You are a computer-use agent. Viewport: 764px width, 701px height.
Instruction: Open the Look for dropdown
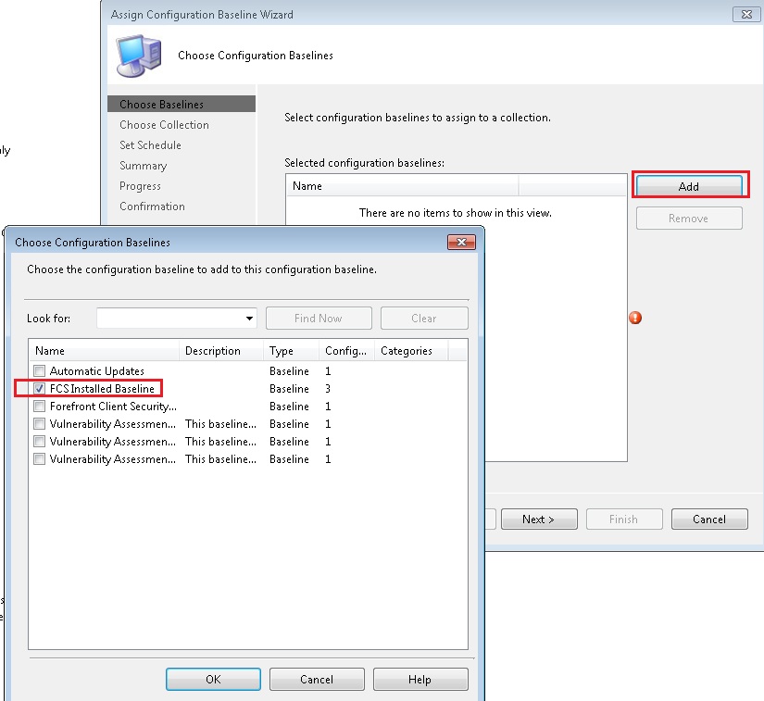250,318
